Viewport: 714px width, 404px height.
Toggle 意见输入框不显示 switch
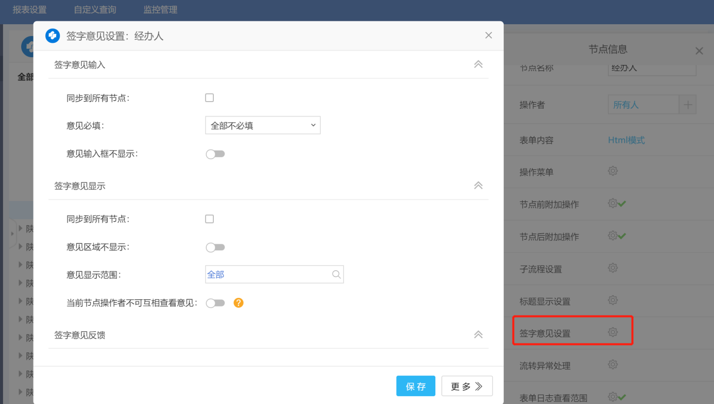(215, 154)
